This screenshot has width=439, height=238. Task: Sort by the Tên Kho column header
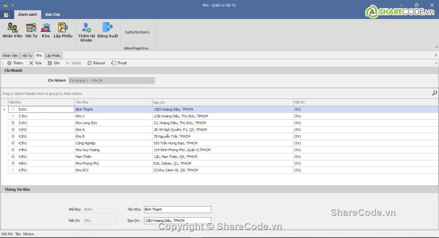tap(113, 102)
